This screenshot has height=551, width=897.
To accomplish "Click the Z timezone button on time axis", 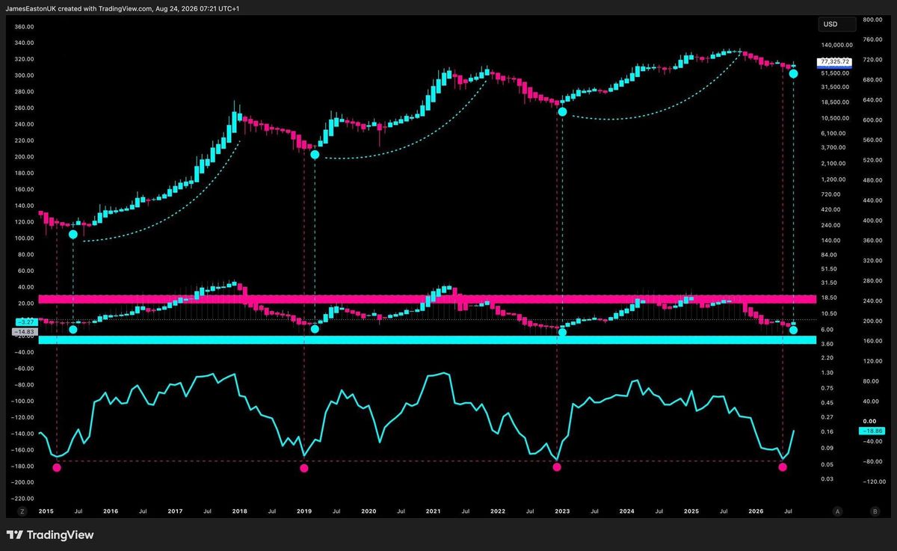I will [x=21, y=511].
